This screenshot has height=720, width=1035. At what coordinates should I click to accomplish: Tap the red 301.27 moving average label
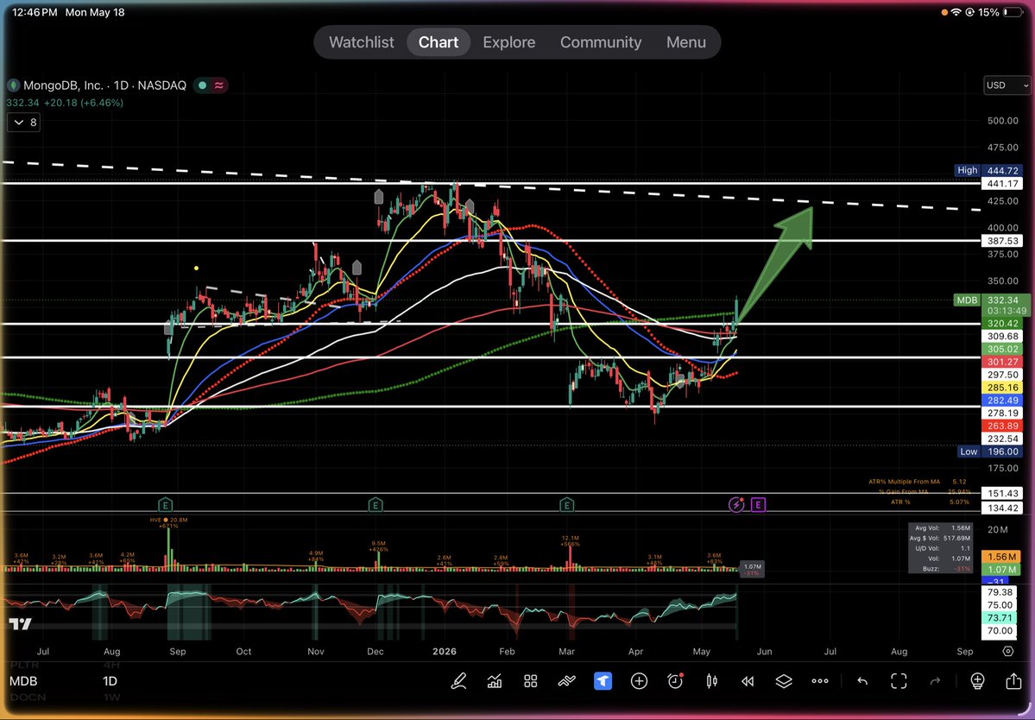(1001, 362)
